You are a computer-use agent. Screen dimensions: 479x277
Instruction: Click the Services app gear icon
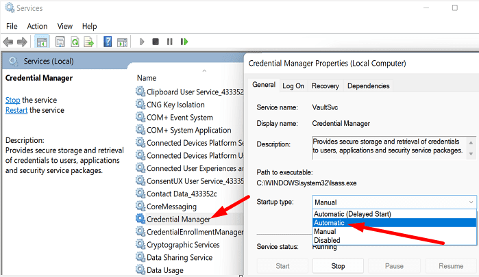tap(10, 8)
